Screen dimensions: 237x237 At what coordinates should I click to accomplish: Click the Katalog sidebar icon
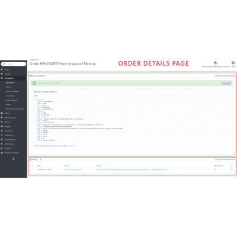pyautogui.click(x=2, y=74)
